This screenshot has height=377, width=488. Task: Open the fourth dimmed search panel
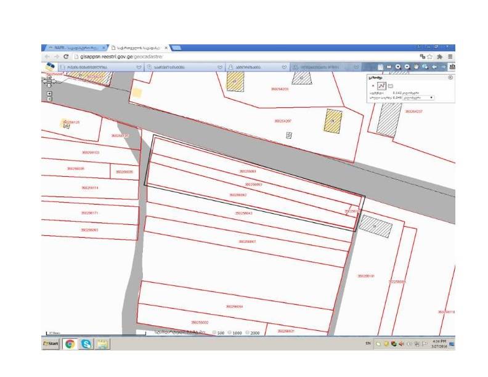tap(326, 67)
